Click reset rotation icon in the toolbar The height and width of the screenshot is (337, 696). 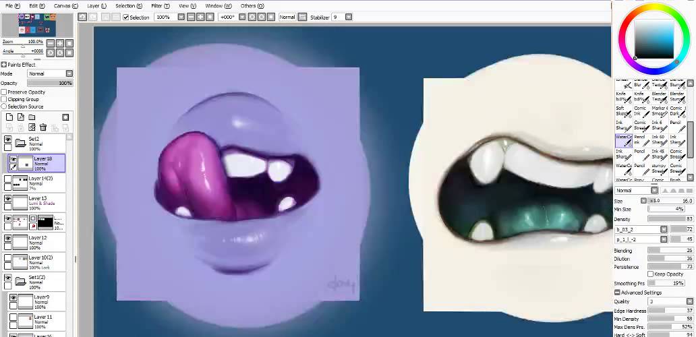[x=271, y=17]
